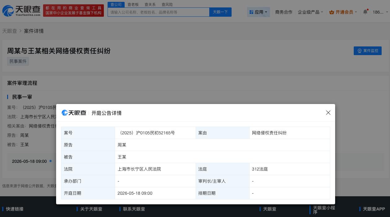The width and height of the screenshot is (390, 217).
Task: Close the 开庭公告详情 dialog
Action: pyautogui.click(x=328, y=113)
